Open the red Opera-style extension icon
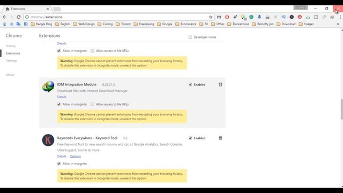Image resolution: width=343 pixels, height=193 pixels. point(227,17)
